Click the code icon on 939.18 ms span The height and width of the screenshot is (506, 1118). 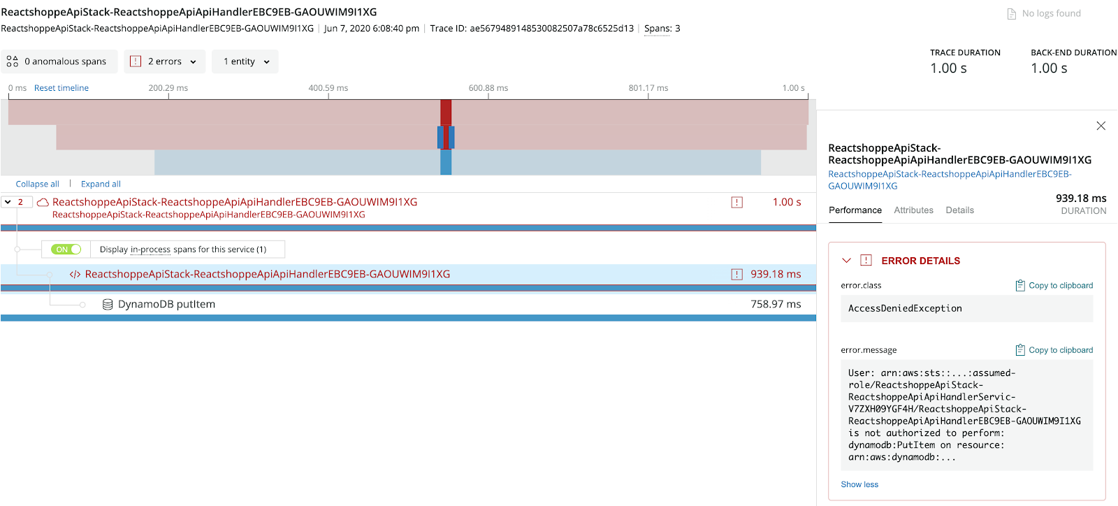pyautogui.click(x=75, y=275)
